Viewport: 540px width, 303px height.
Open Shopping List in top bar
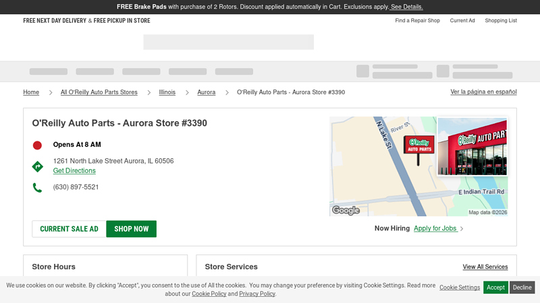tap(500, 21)
